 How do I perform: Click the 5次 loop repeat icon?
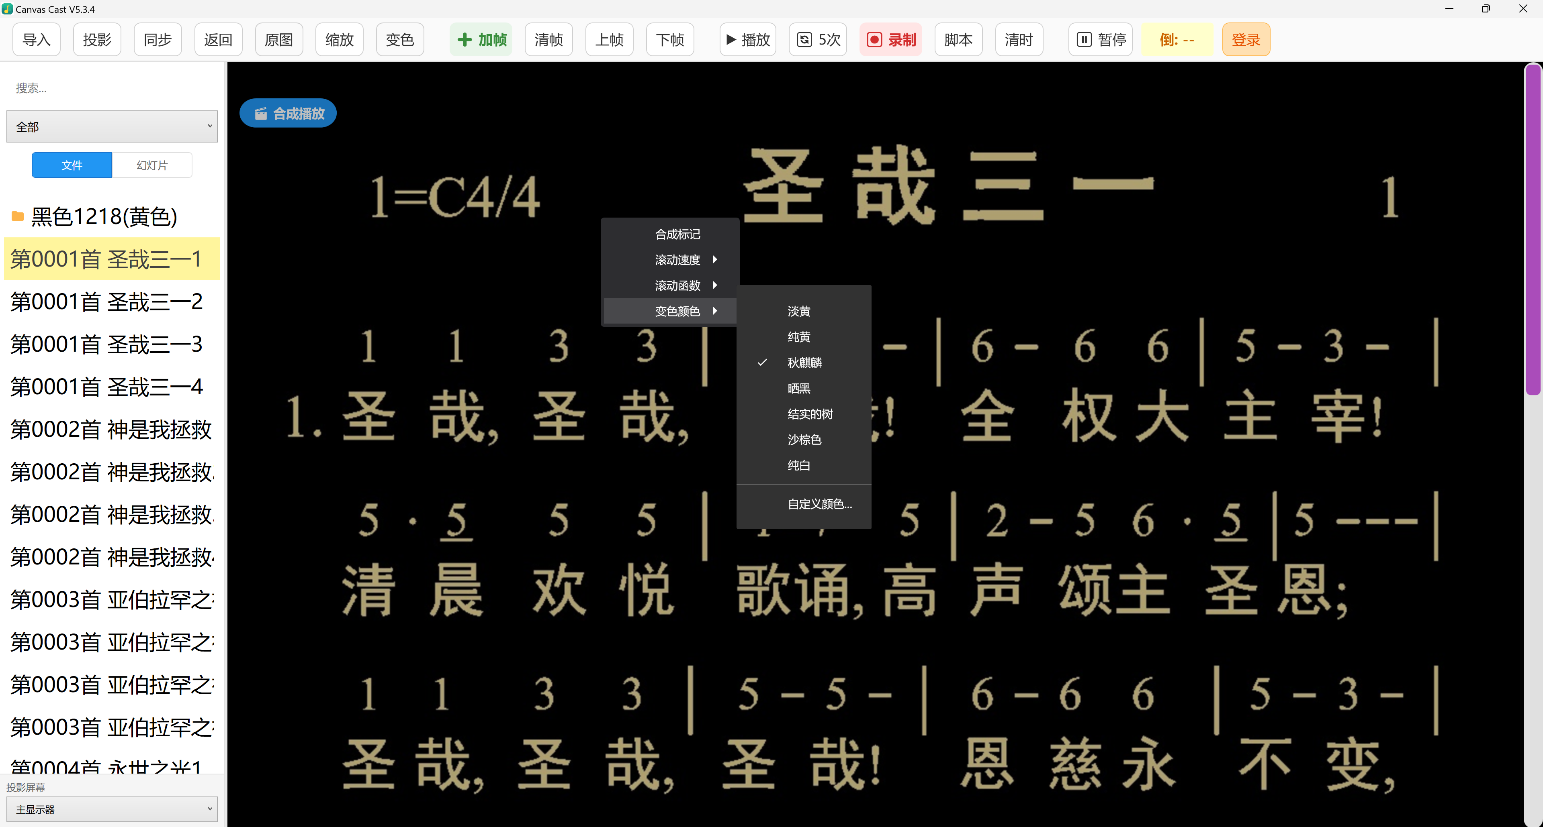(805, 39)
